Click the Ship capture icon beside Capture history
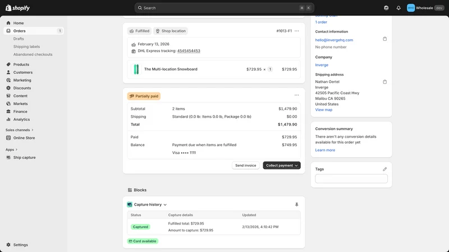Image resolution: width=449 pixels, height=252 pixels. click(x=130, y=204)
